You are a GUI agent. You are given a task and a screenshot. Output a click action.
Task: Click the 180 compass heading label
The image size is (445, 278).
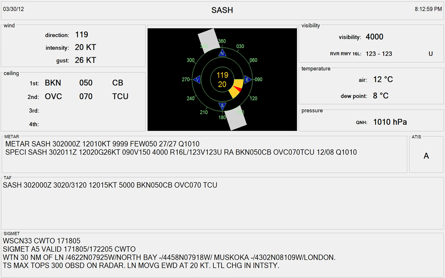click(x=222, y=117)
